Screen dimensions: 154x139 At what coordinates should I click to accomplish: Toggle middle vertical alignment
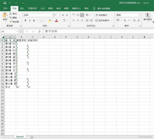click(78, 15)
